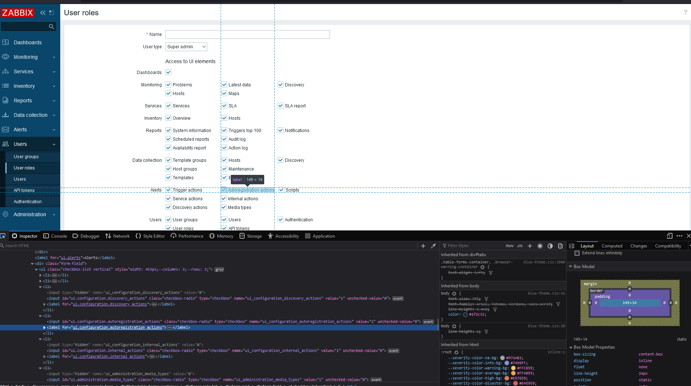Toggle the Latest data checkbox

click(224, 85)
